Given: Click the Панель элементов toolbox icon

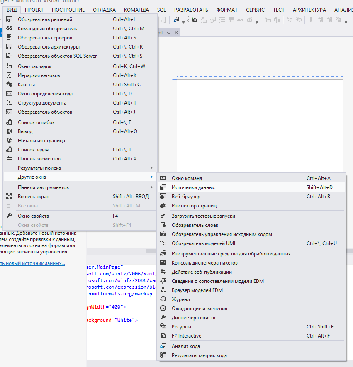Looking at the screenshot, I should 9,159.
